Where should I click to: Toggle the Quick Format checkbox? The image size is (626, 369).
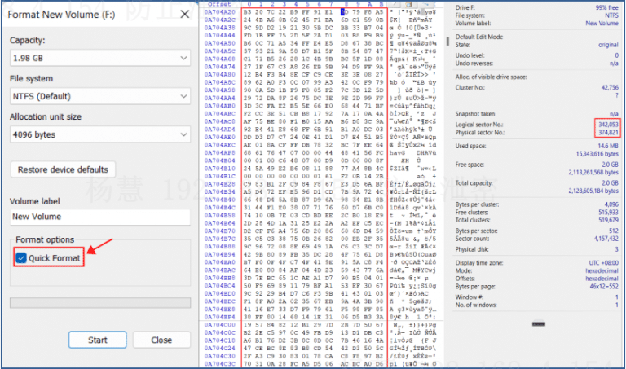click(x=20, y=258)
